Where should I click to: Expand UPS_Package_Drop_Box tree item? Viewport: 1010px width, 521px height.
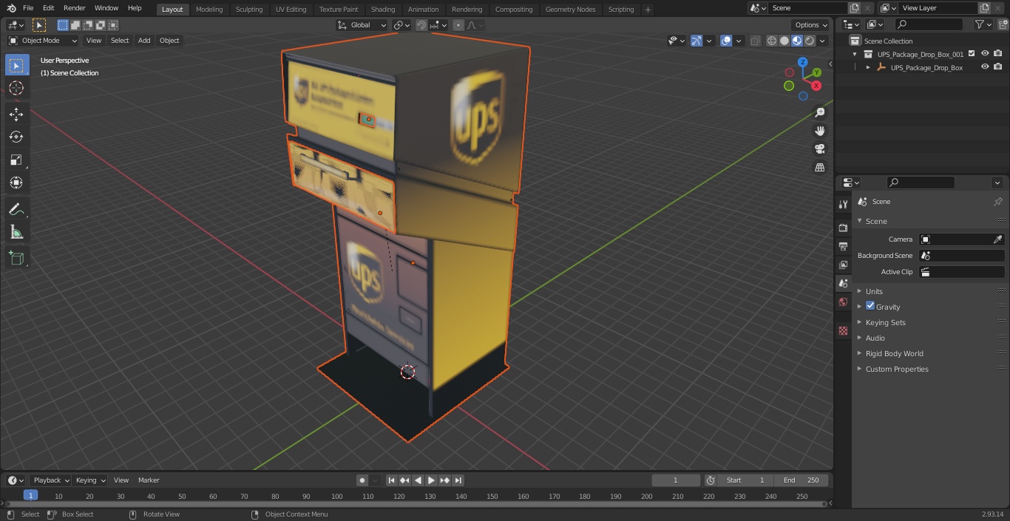coord(869,67)
